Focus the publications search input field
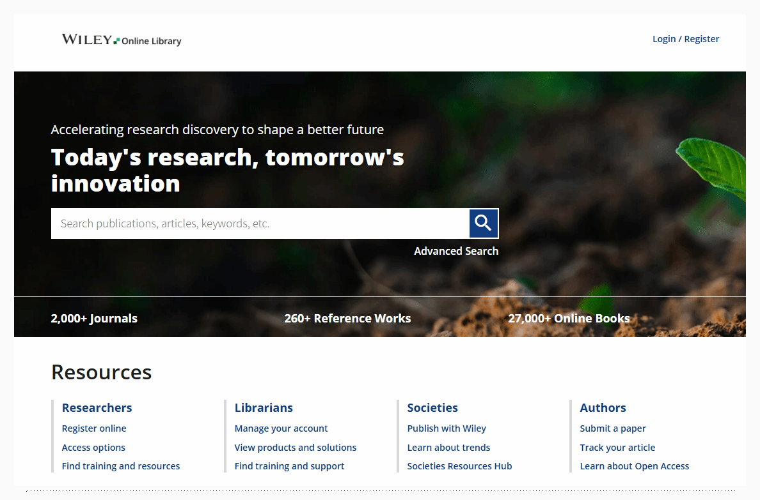Viewport: 760px width, 500px height. 260,223
